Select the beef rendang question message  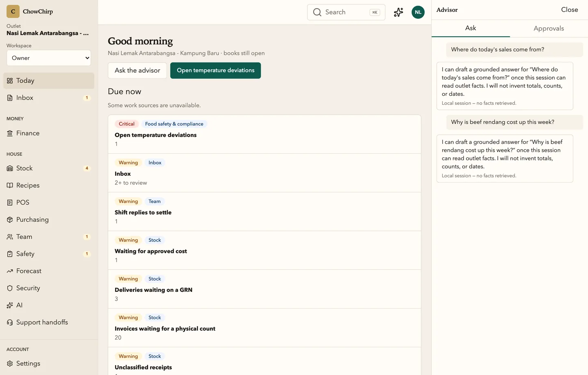pyautogui.click(x=514, y=122)
